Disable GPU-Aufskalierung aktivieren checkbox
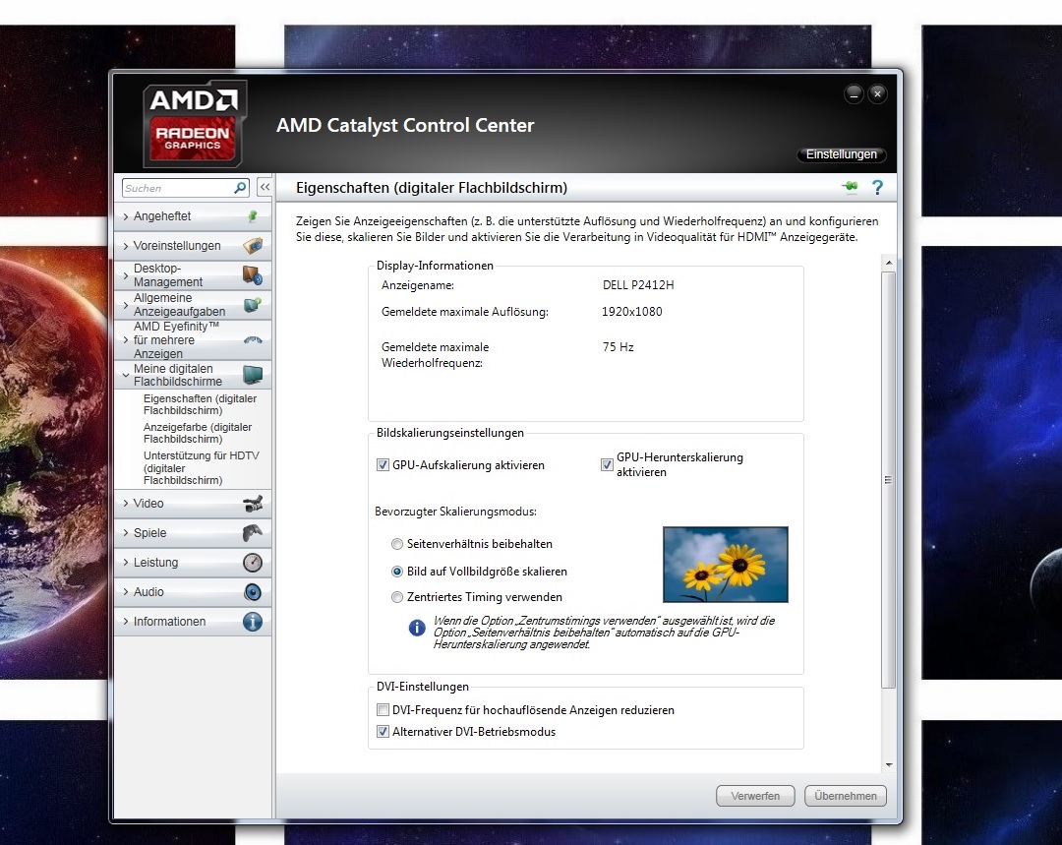Screen dimensions: 1062x845 tap(383, 465)
